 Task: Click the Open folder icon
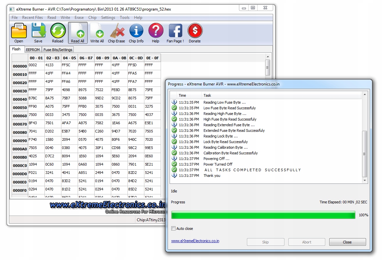pos(19,32)
